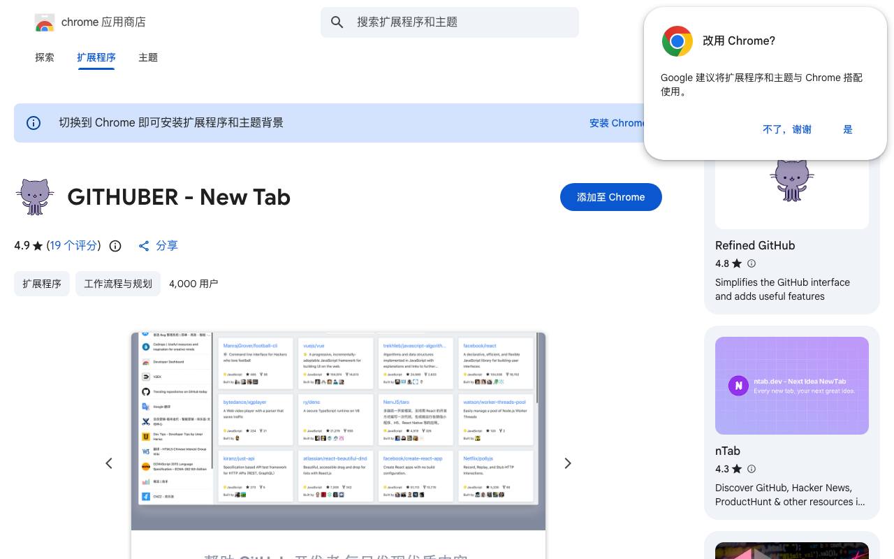Click the chrome 应用商店 title text
The height and width of the screenshot is (559, 894).
tap(103, 22)
